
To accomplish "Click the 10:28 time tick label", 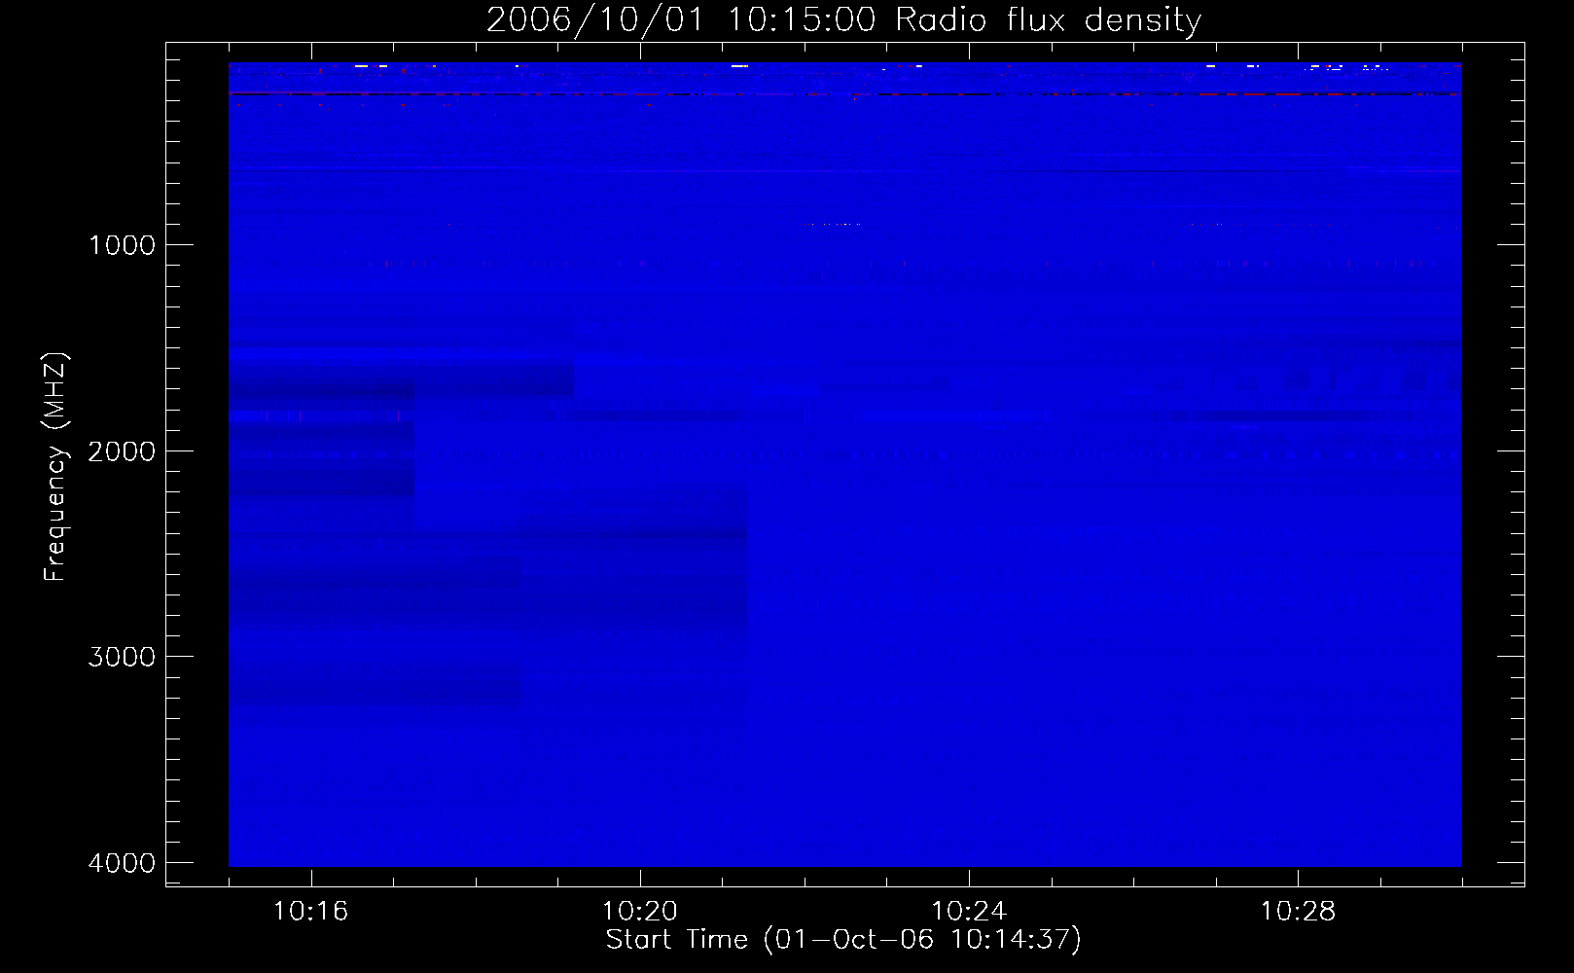I will 1298,912.
